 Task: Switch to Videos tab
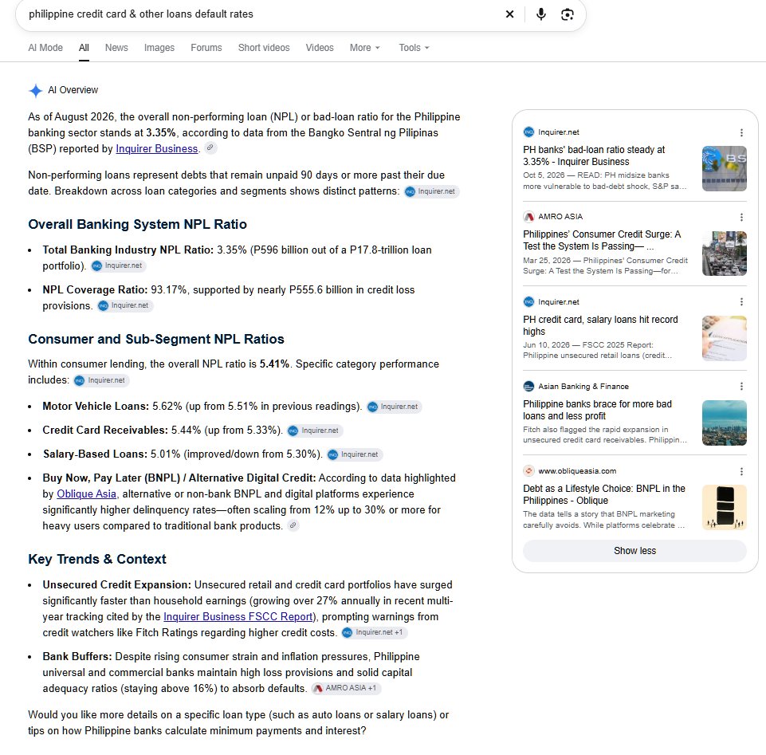(320, 48)
